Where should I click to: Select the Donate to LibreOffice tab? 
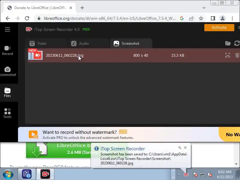point(40,8)
